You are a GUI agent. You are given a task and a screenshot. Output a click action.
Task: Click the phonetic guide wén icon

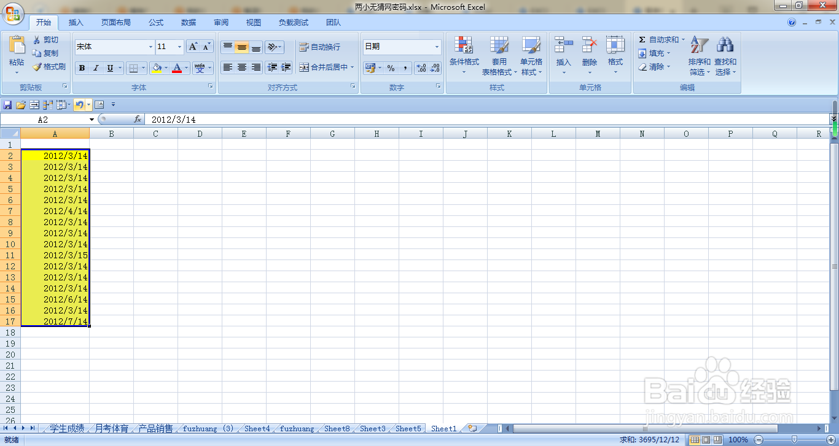coord(200,68)
